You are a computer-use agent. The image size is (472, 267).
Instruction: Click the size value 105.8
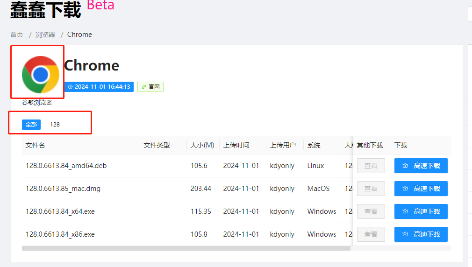(199, 234)
